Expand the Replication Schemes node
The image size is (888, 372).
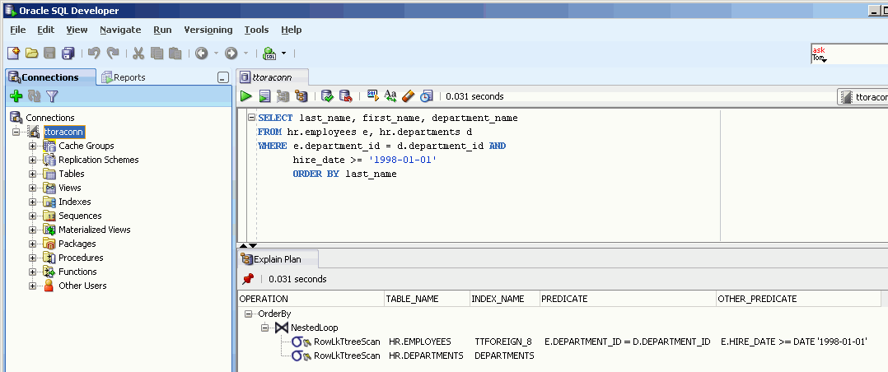coord(32,160)
